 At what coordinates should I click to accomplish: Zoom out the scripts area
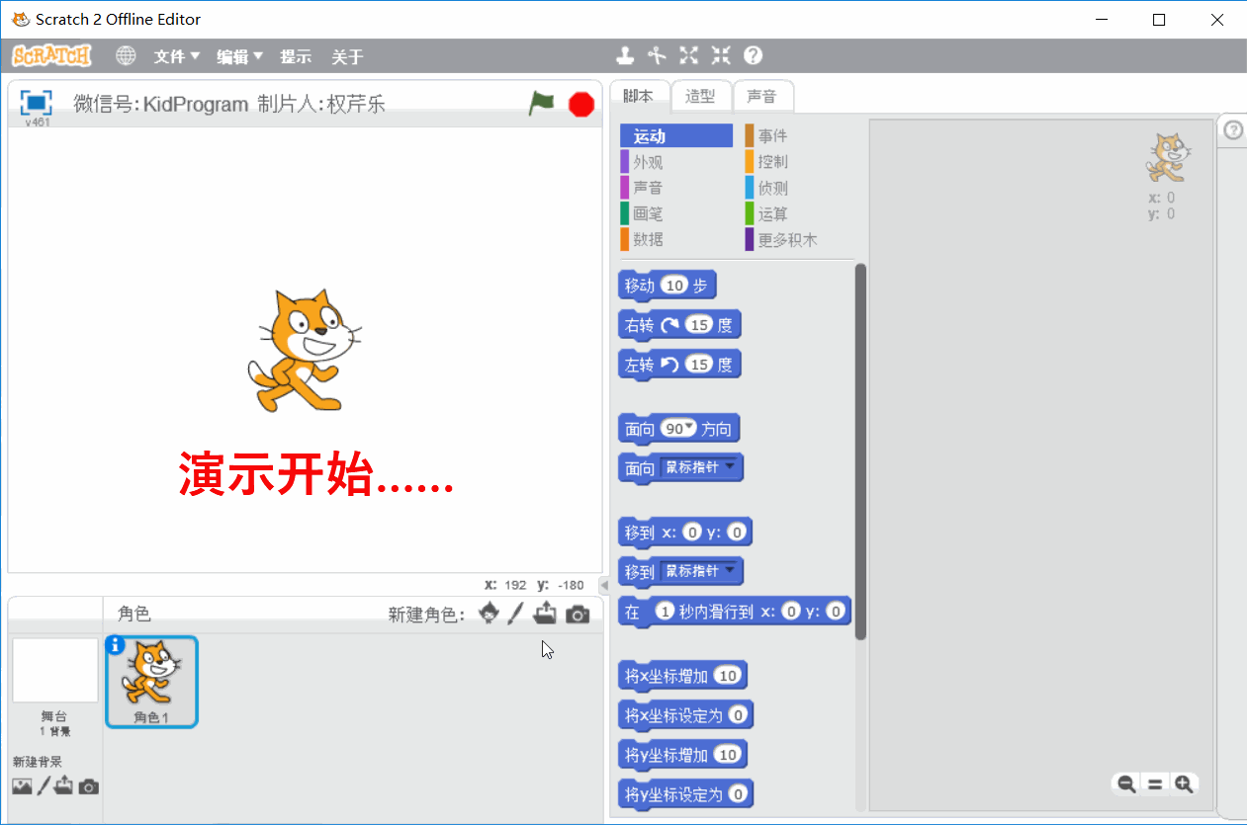click(1126, 784)
